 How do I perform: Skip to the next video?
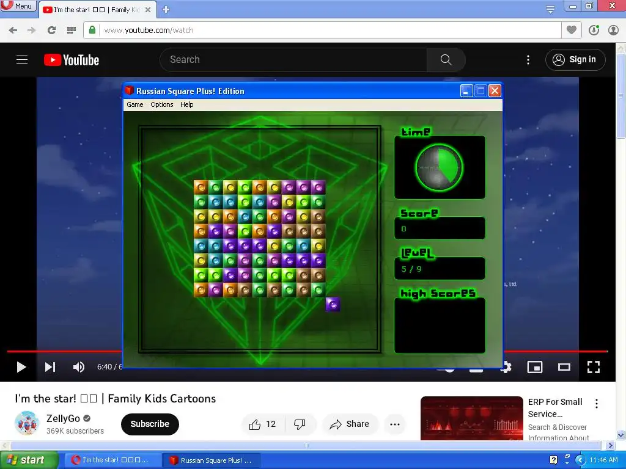coord(50,367)
